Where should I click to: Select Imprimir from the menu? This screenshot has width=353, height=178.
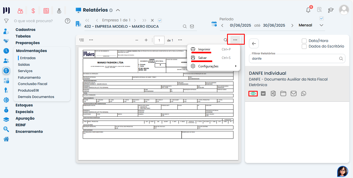(204, 49)
